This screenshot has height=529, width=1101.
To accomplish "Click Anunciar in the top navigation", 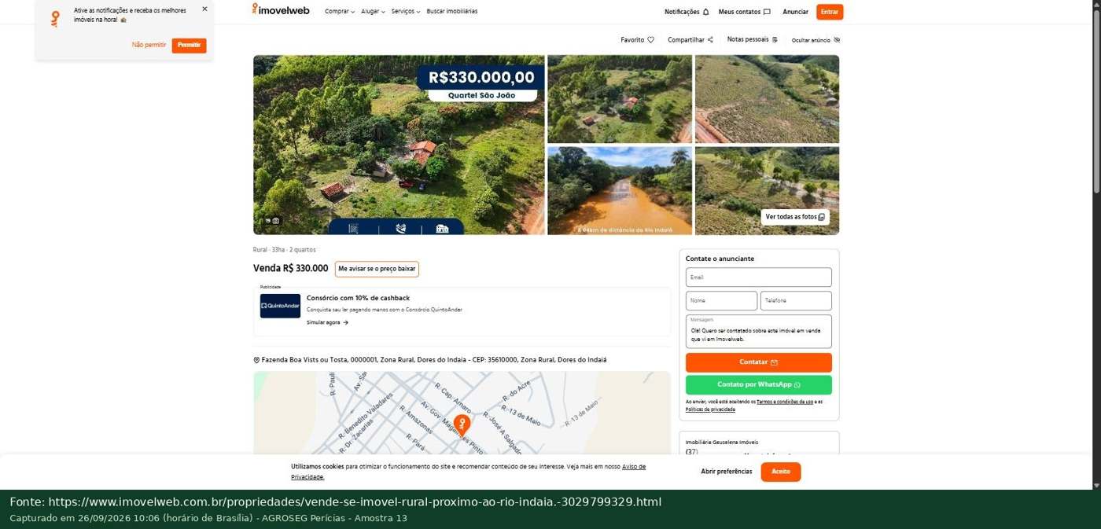I will click(x=795, y=12).
